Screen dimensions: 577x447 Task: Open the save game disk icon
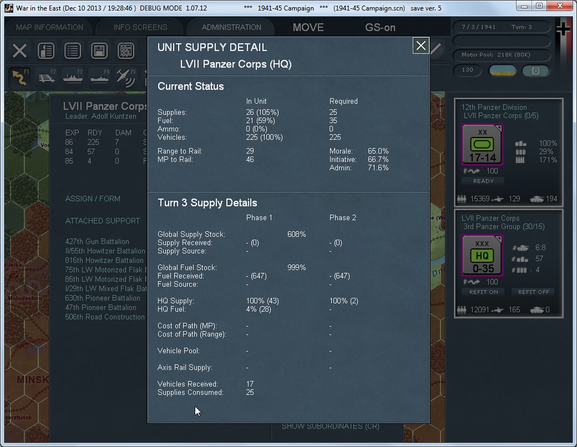click(100, 50)
